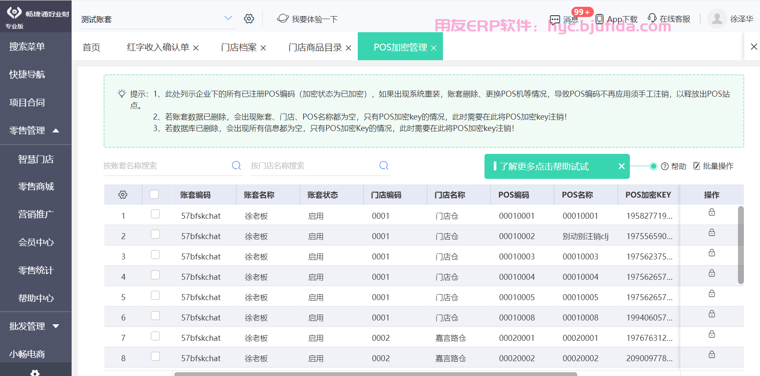The image size is (760, 376).
Task: Open 项目合同 in sidebar
Action: (27, 103)
